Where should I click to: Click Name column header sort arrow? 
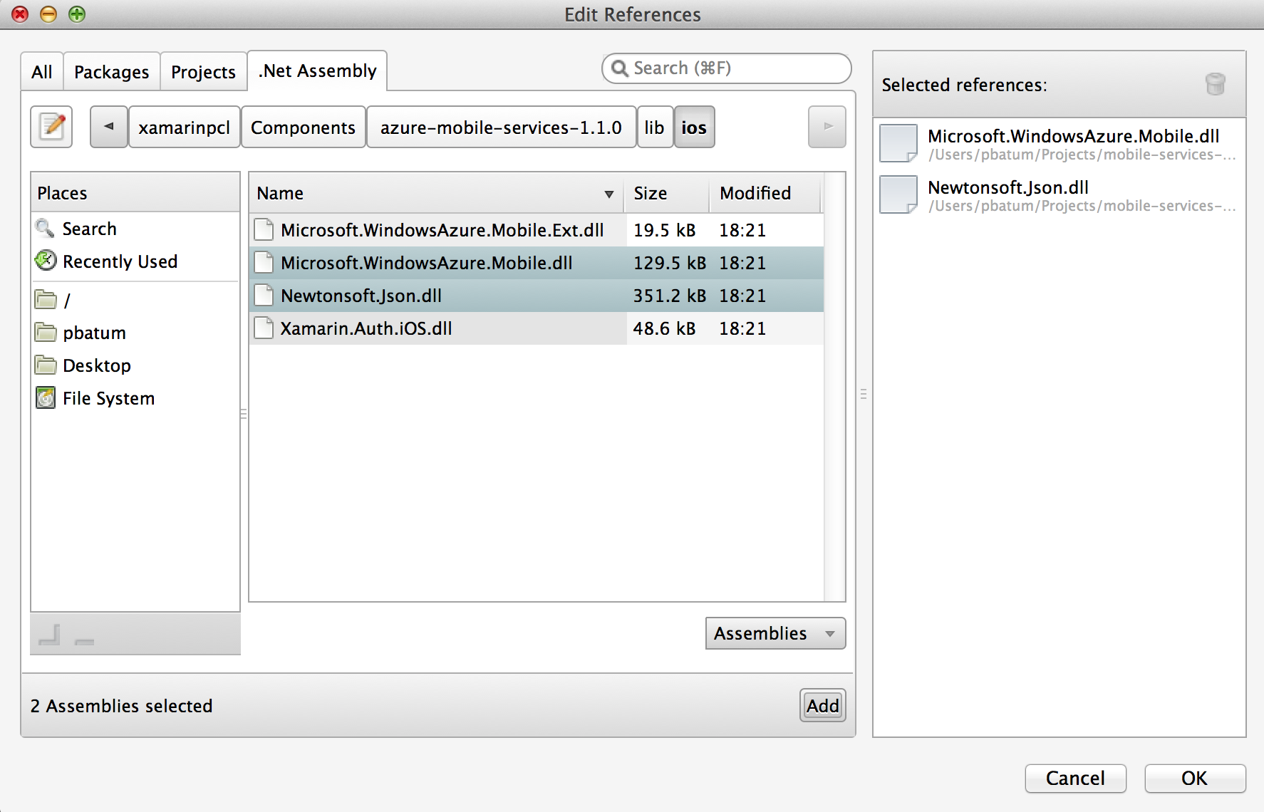click(609, 194)
